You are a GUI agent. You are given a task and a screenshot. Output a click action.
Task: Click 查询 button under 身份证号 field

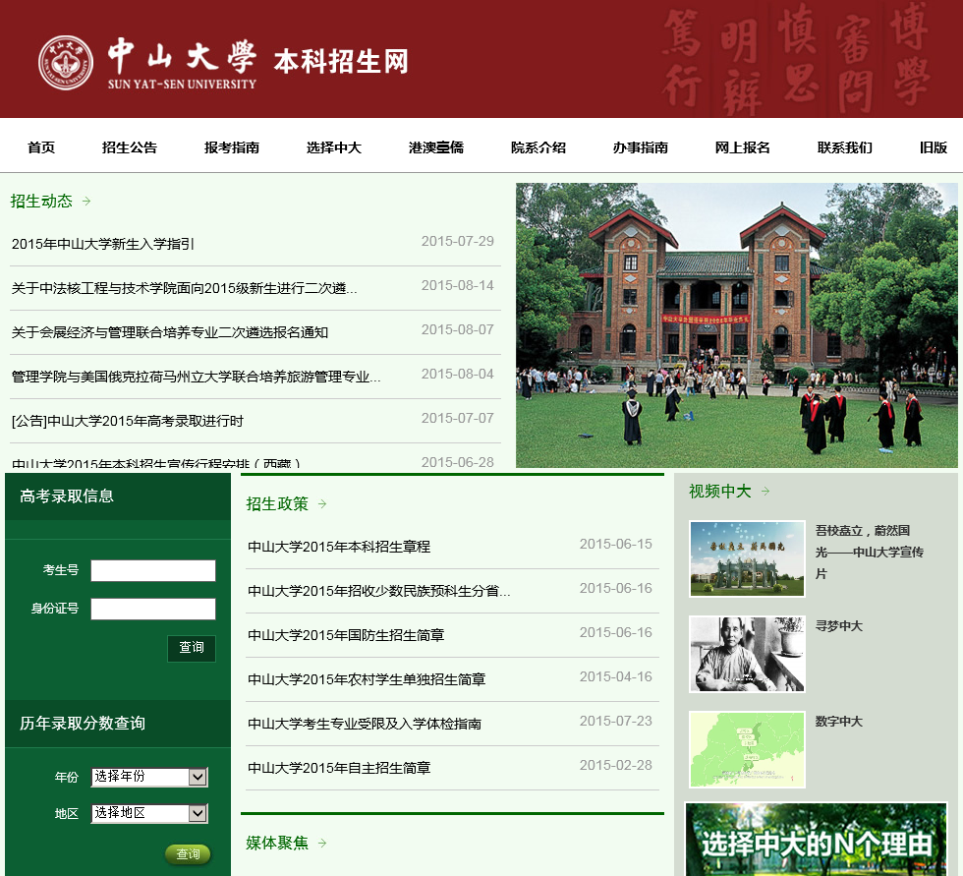(192, 648)
